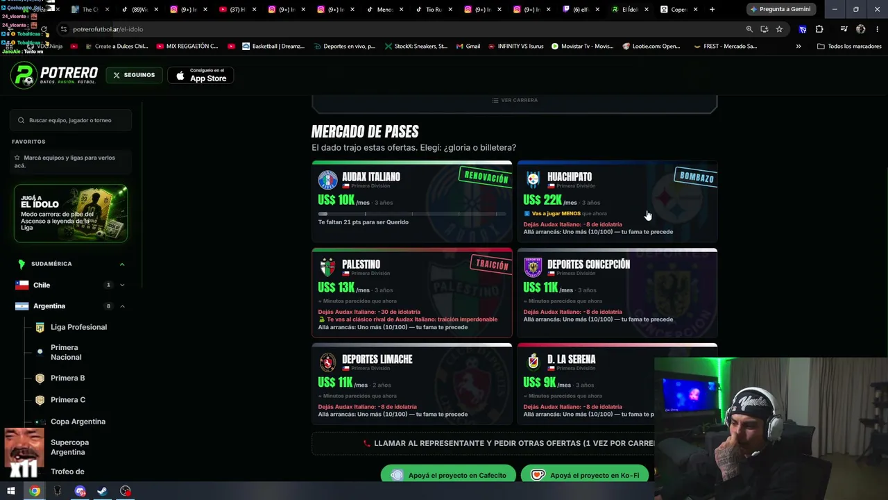This screenshot has width=888, height=500.
Task: Open the MIX REGGAETÓN bookmark
Action: coord(187,47)
